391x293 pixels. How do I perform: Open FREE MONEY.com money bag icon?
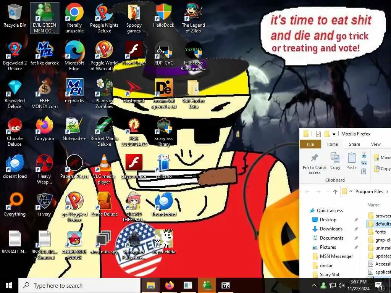click(x=45, y=94)
